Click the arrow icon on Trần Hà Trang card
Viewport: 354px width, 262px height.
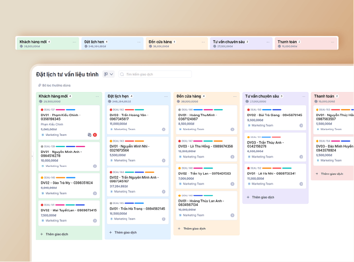tap(164, 219)
